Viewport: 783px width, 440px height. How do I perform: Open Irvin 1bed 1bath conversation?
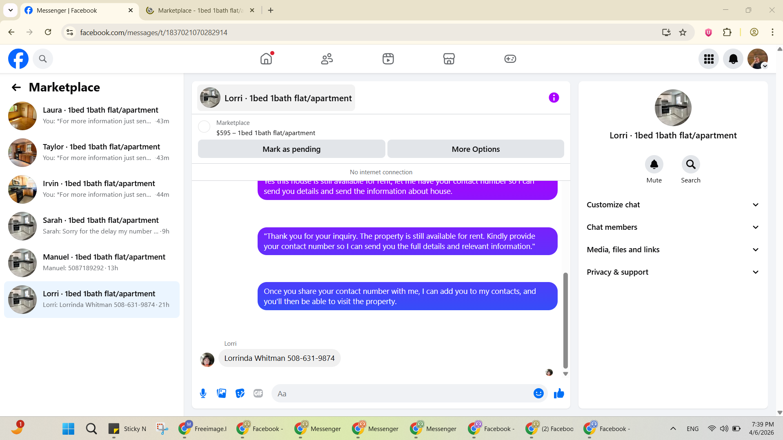92,189
